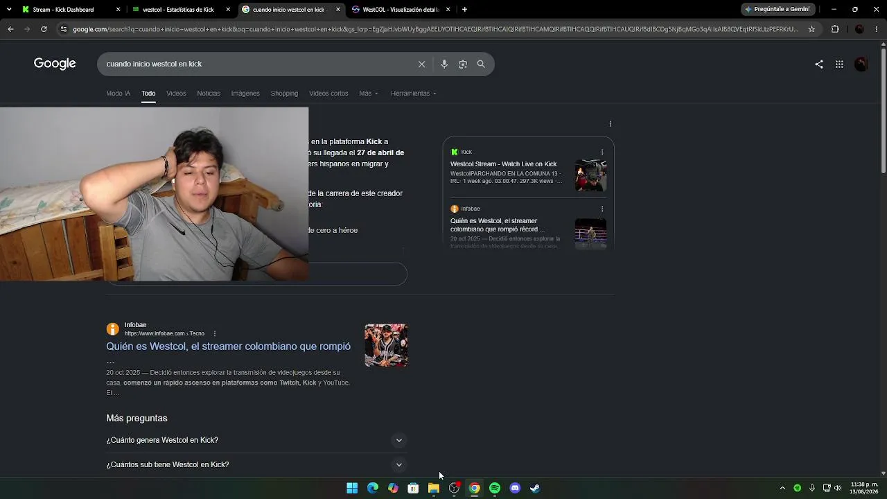Open options next to the Infobae result URL
The height and width of the screenshot is (499, 887).
(x=214, y=333)
